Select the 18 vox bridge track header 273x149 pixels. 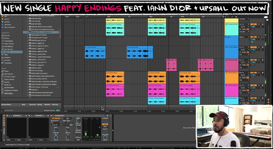[232, 65]
